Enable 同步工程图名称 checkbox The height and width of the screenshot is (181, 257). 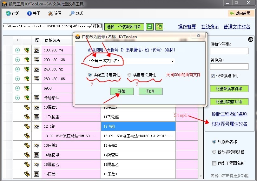[214, 163]
